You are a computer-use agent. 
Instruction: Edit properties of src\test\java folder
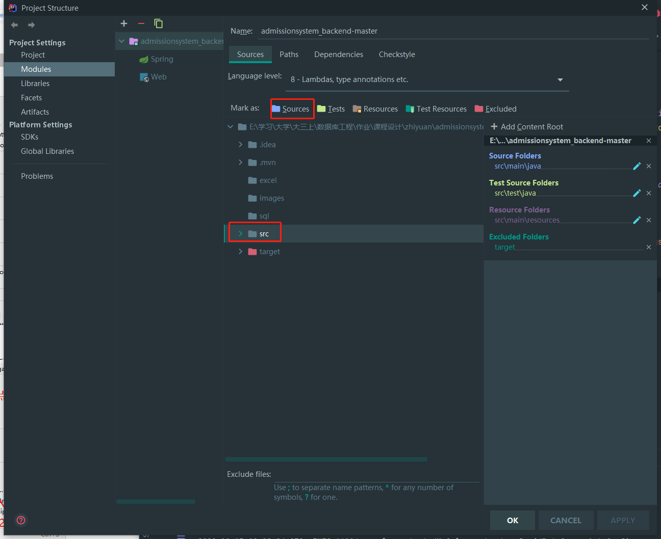[637, 193]
